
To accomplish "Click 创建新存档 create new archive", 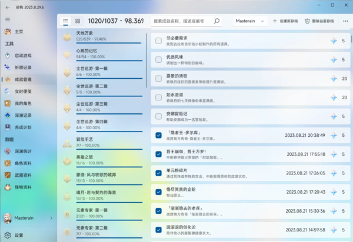I will pos(286,21).
